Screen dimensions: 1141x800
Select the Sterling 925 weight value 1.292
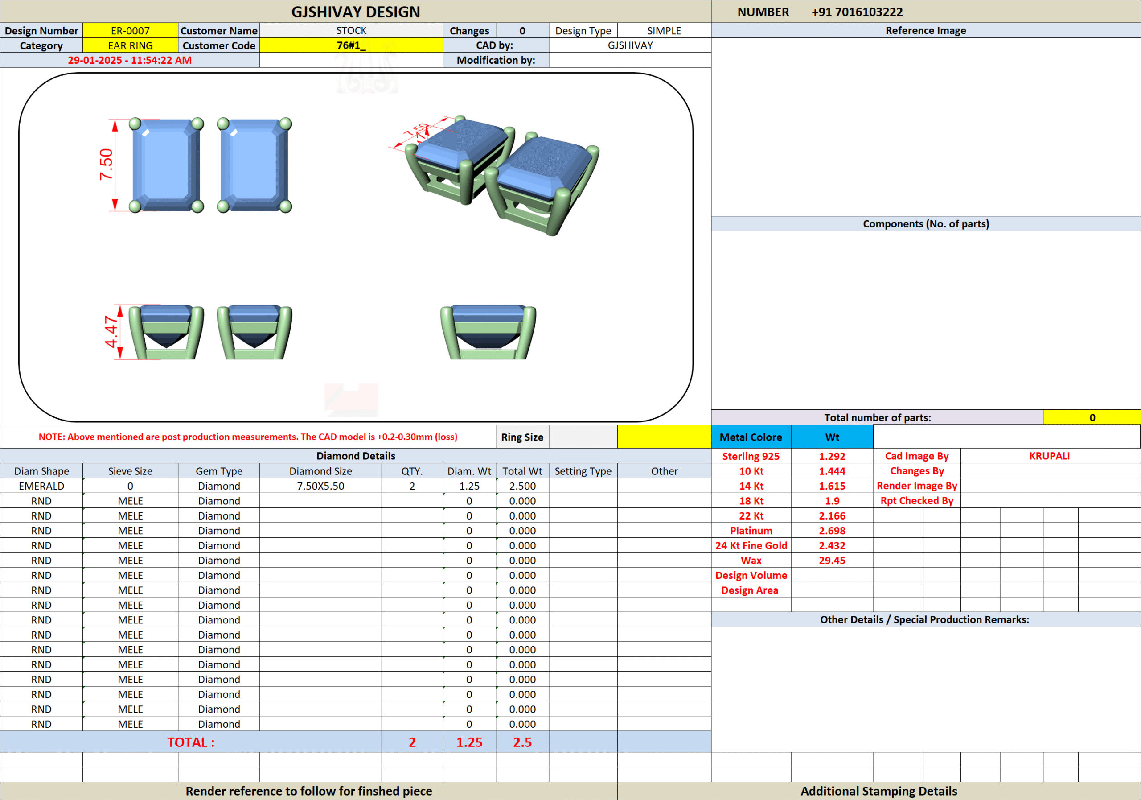[x=832, y=457]
